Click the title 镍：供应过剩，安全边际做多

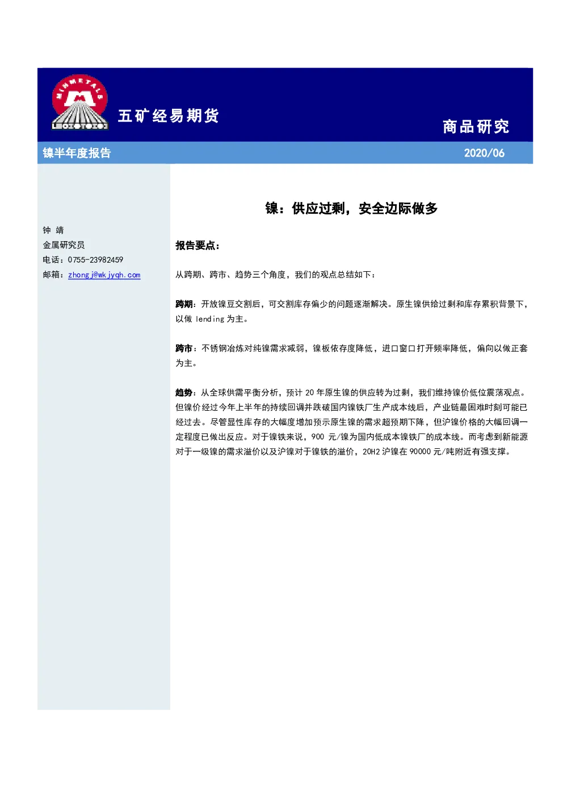351,209
